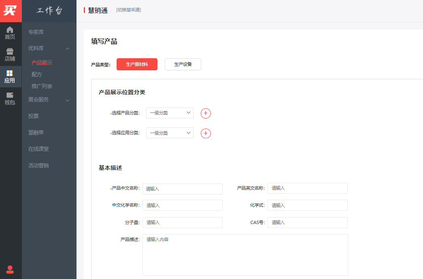Collapse the 优料库 sidebar section

click(x=68, y=49)
